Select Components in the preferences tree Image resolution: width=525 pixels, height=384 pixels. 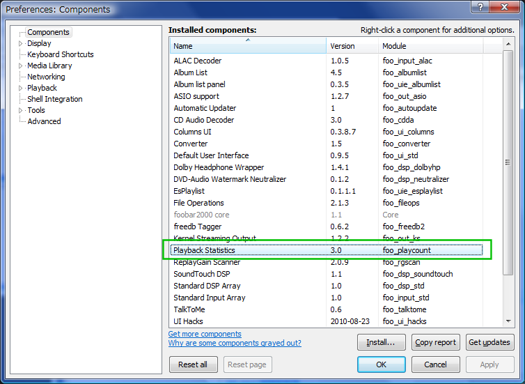(x=48, y=32)
